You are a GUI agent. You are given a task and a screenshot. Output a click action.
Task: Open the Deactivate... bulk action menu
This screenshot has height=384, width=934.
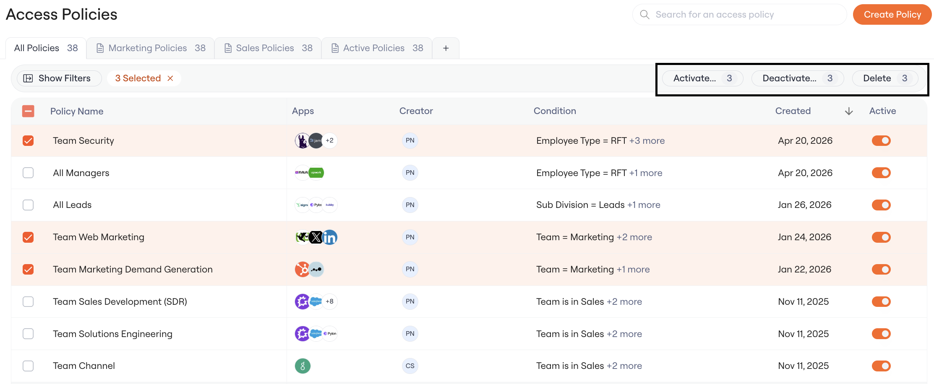tap(797, 78)
